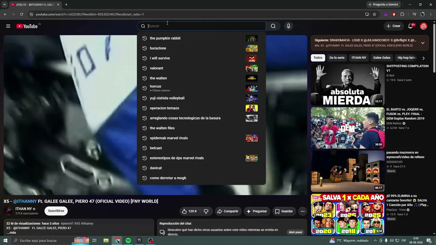This screenshot has width=436, height=245.
Task: Choose the 'davicat' search suggestion
Action: [x=201, y=168]
